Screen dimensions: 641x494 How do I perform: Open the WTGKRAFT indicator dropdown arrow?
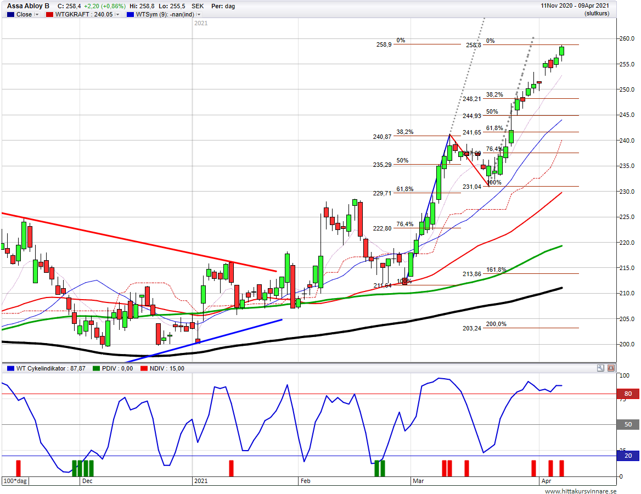(117, 14)
